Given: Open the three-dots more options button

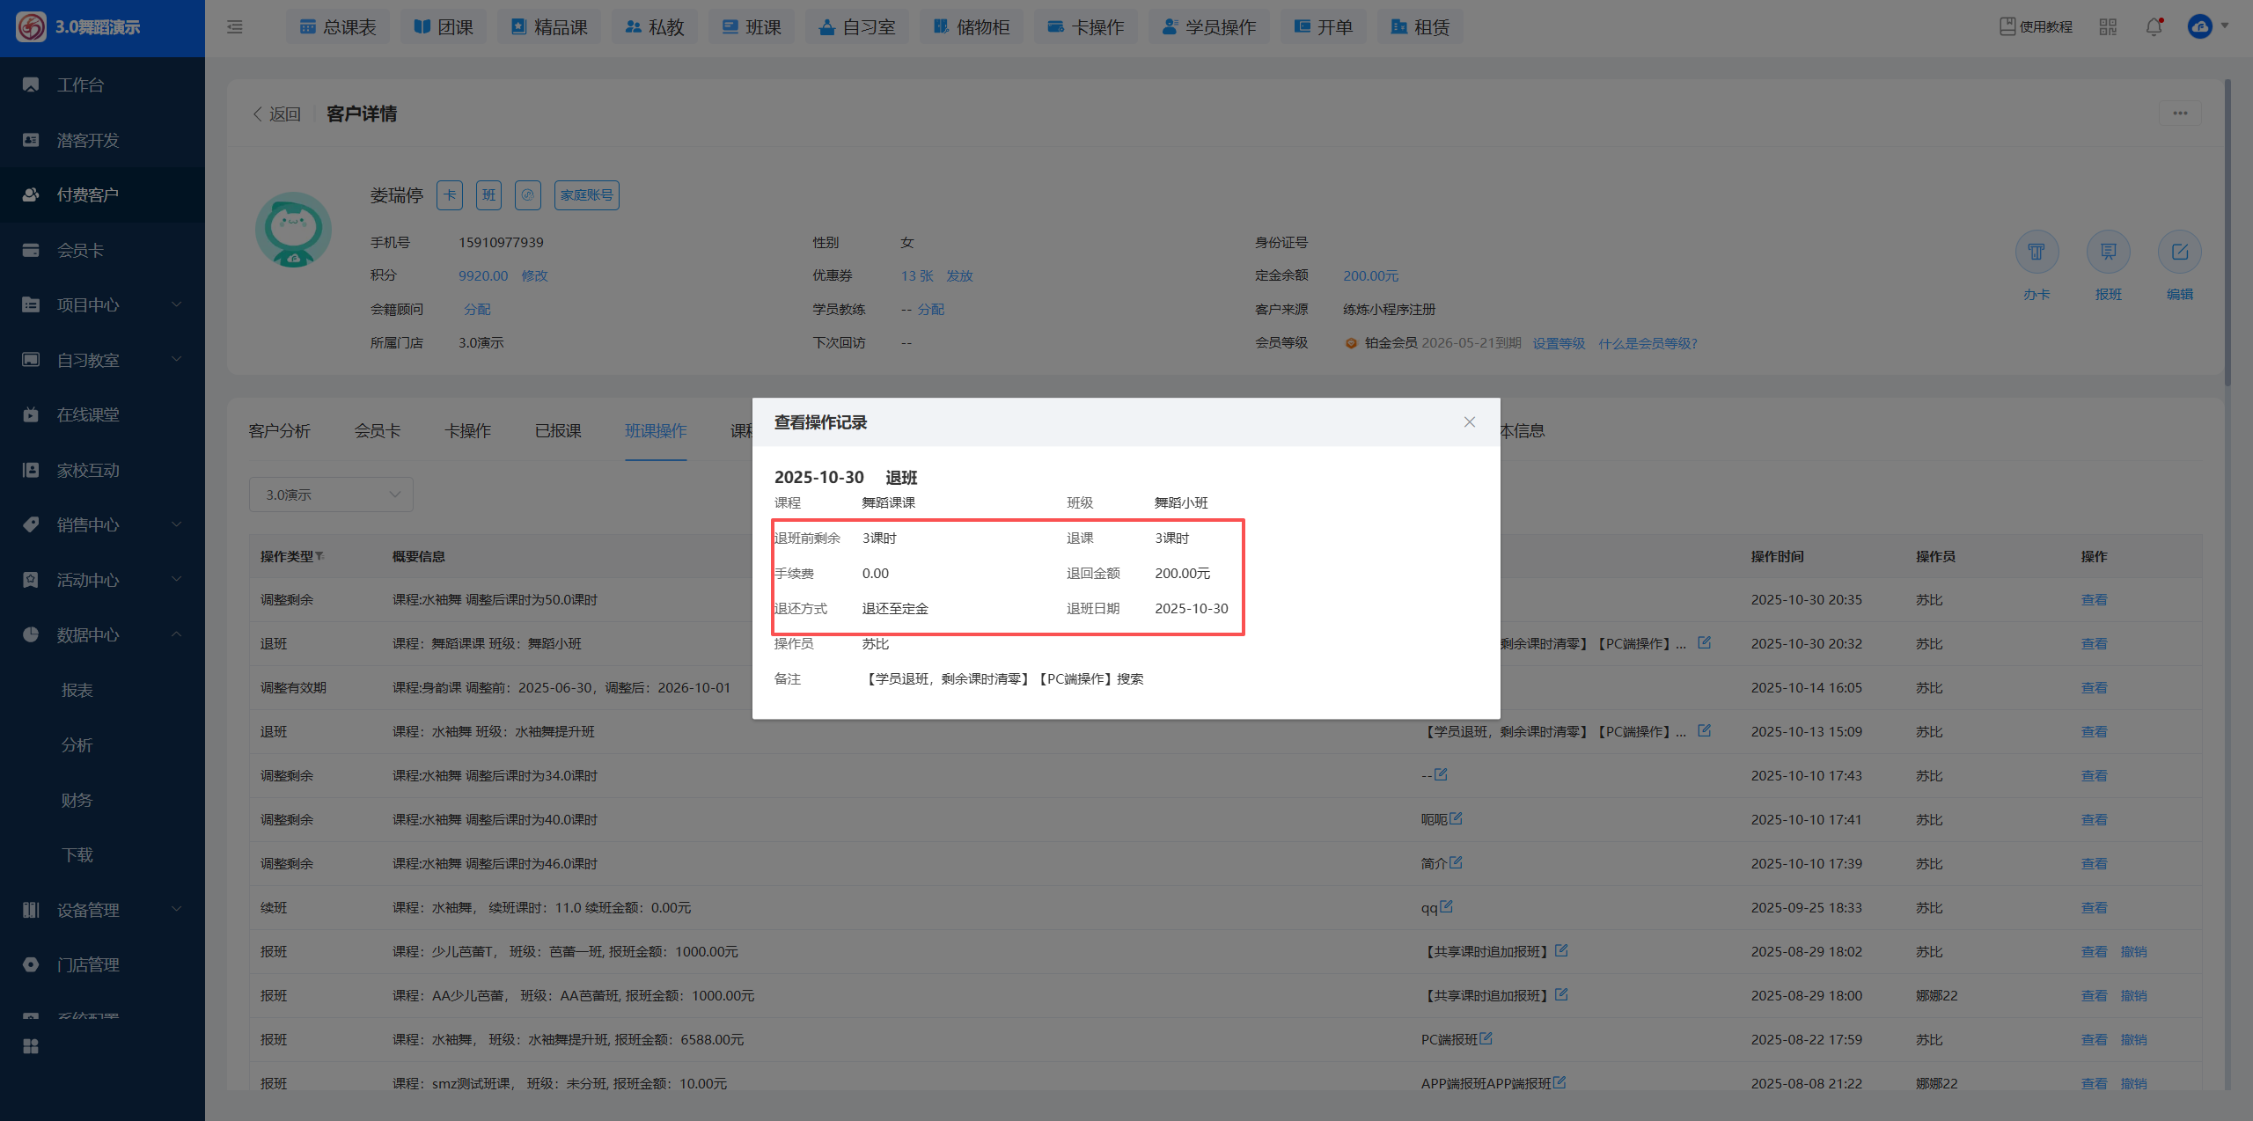Looking at the screenshot, I should pos(2180,114).
